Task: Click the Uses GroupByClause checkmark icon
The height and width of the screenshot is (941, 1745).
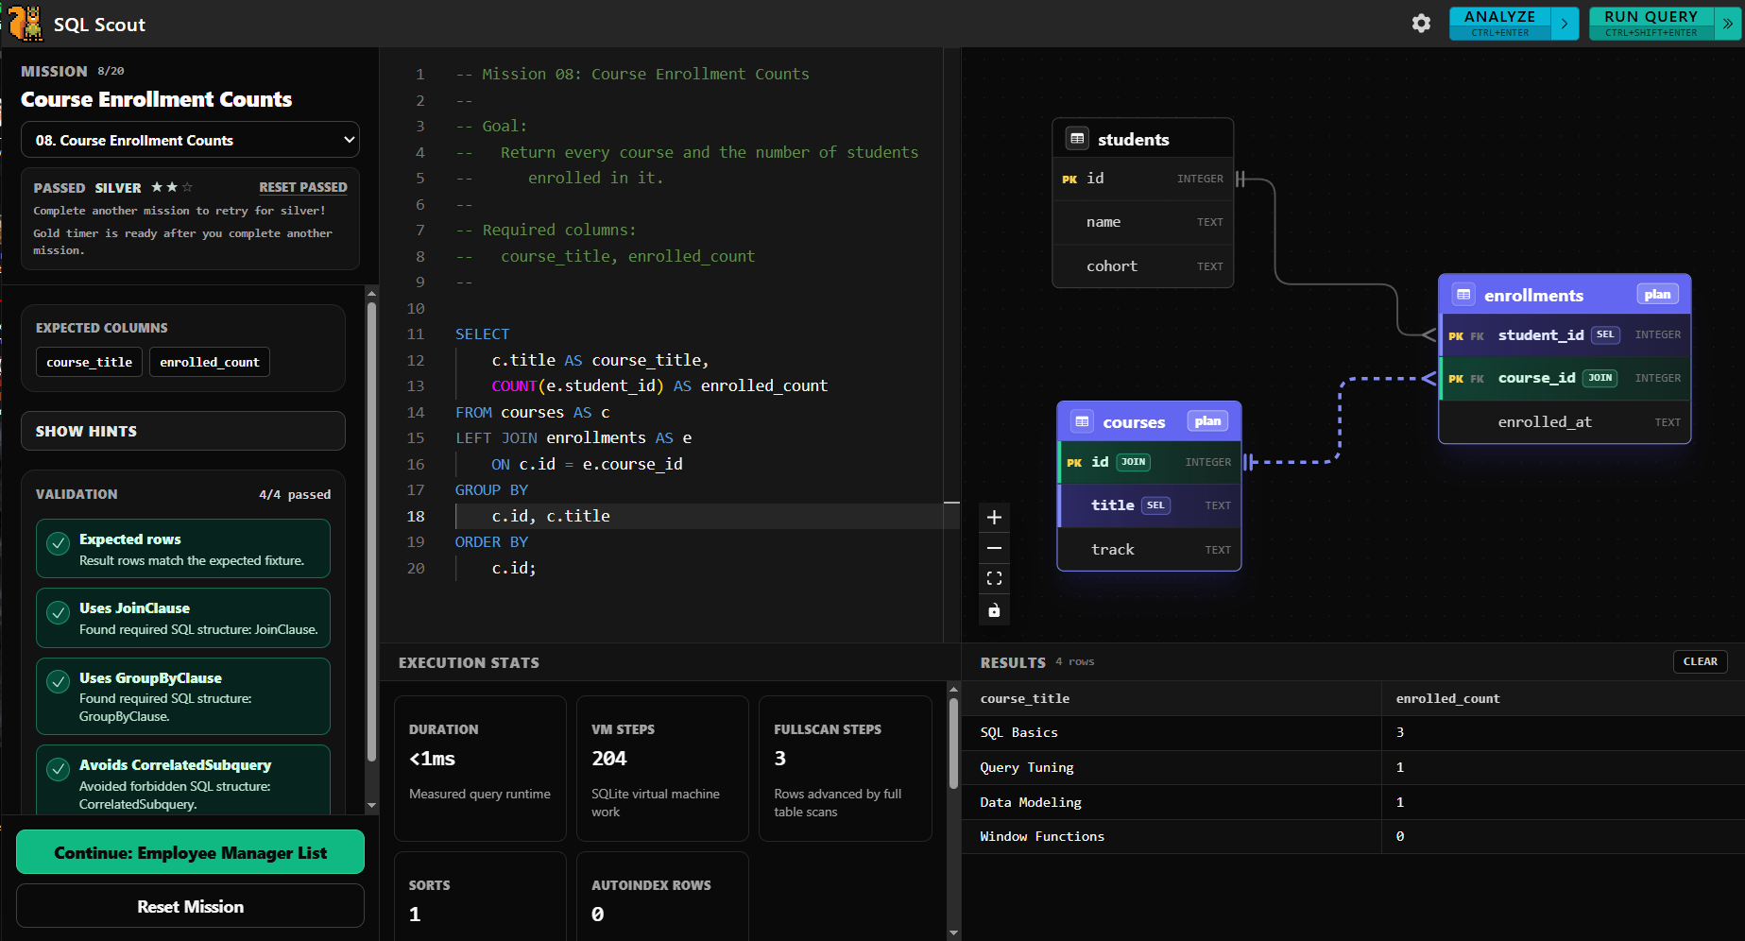Action: [x=59, y=682]
